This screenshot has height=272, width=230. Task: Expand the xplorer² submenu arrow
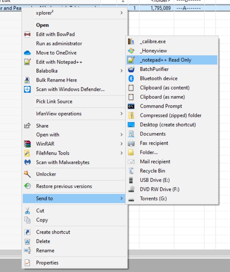pyautogui.click(x=122, y=13)
